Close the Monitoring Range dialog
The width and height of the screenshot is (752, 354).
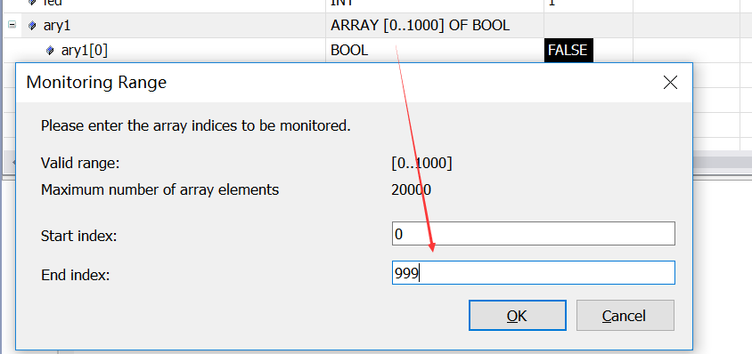click(670, 83)
